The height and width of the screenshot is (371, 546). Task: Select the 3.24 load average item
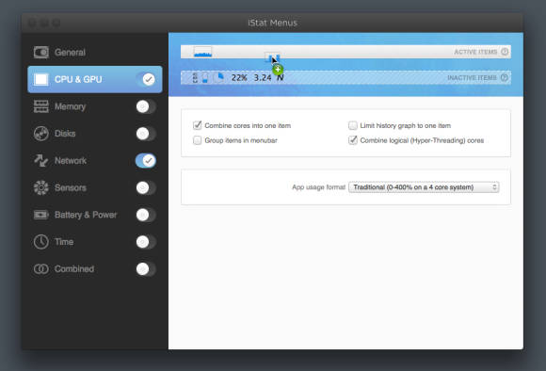click(263, 77)
